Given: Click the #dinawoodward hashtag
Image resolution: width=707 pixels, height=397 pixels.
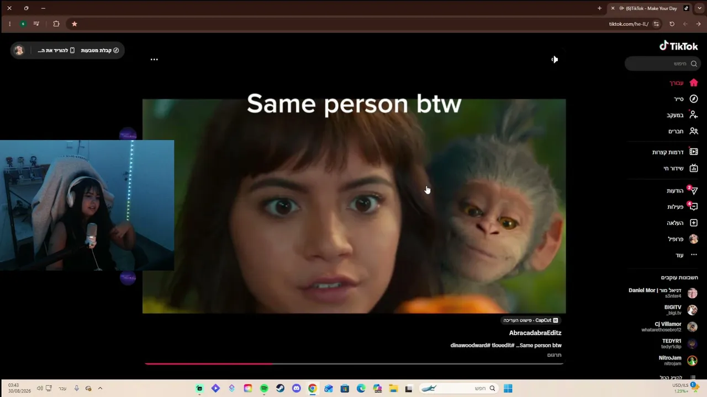Looking at the screenshot, I should pyautogui.click(x=470, y=345).
